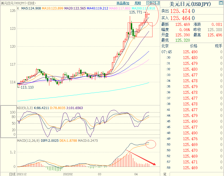Click the MA200 indicator label

pyautogui.click(x=143, y=8)
